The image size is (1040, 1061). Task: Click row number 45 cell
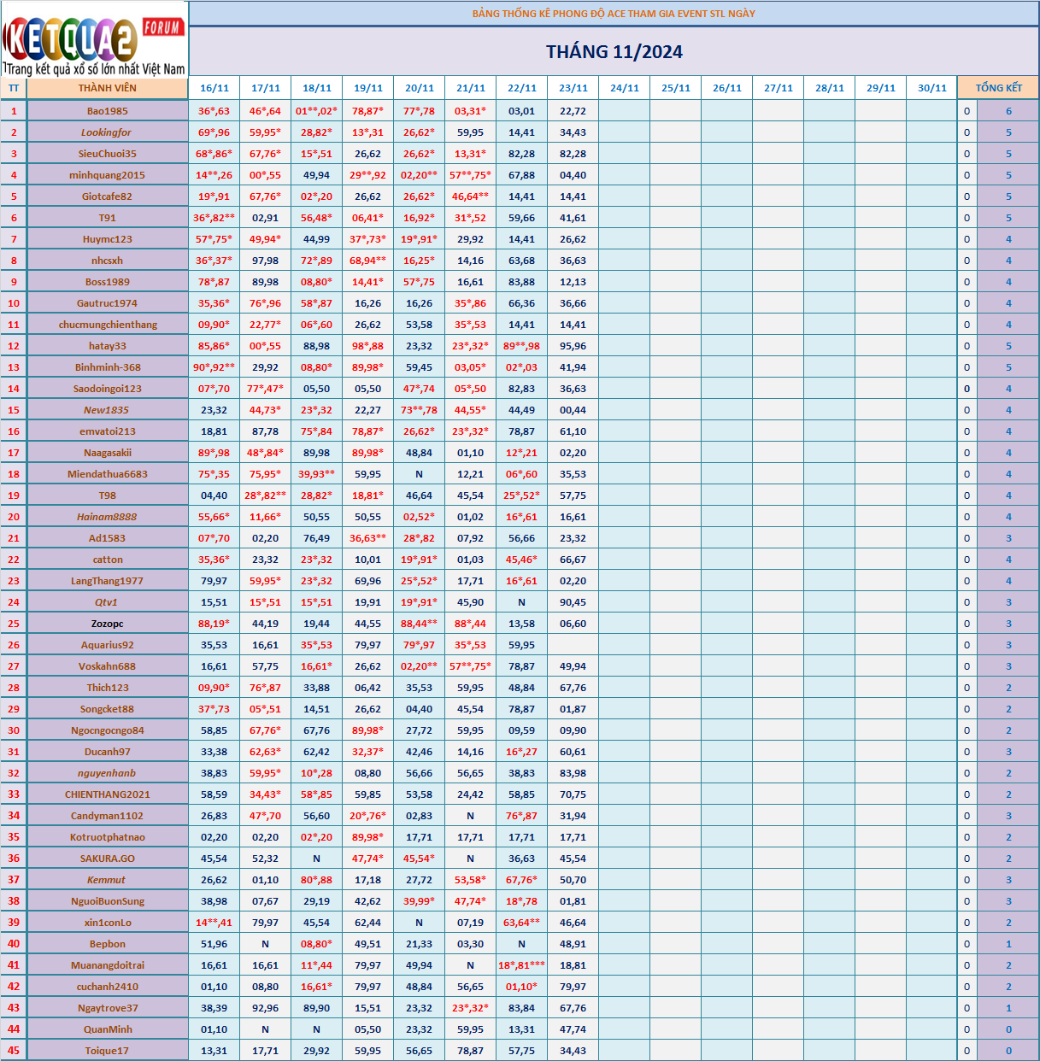(14, 1051)
